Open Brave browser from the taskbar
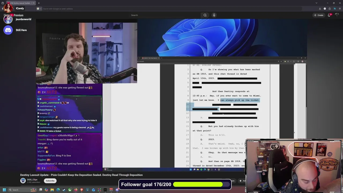This screenshot has width=343, height=193. coord(82,190)
